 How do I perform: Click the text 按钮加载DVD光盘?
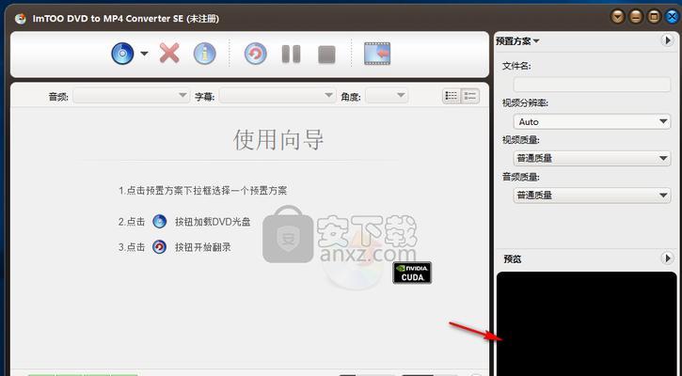point(213,222)
